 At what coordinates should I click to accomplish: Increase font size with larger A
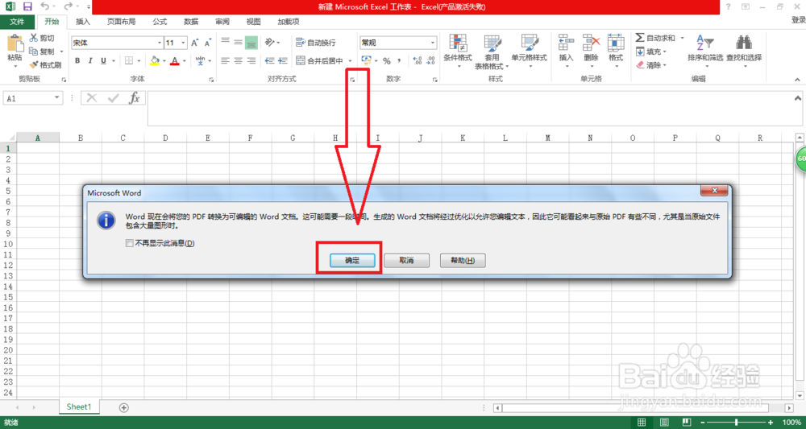click(195, 43)
